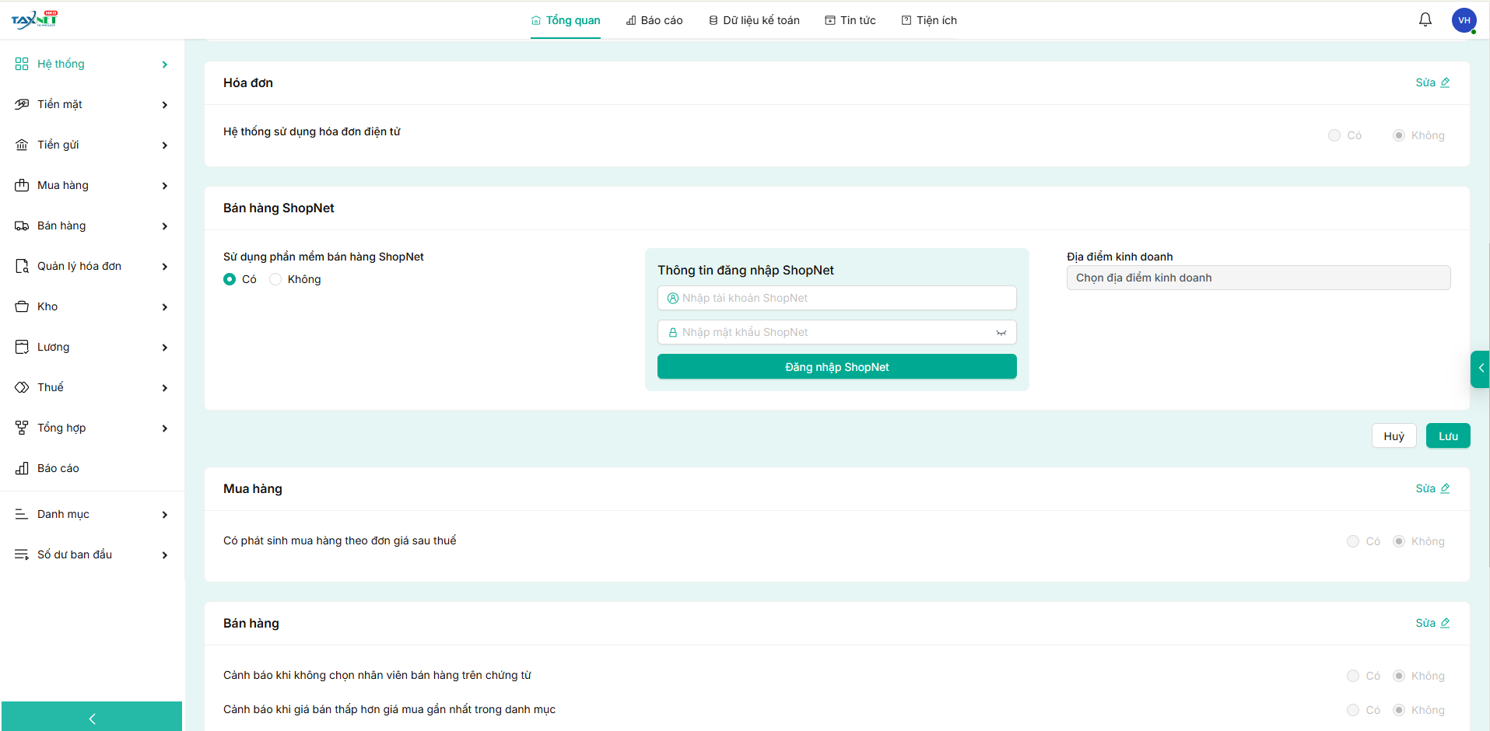Image resolution: width=1490 pixels, height=731 pixels.
Task: Click the pencil icon beside Sửa in Bán hàng
Action: pyautogui.click(x=1445, y=623)
